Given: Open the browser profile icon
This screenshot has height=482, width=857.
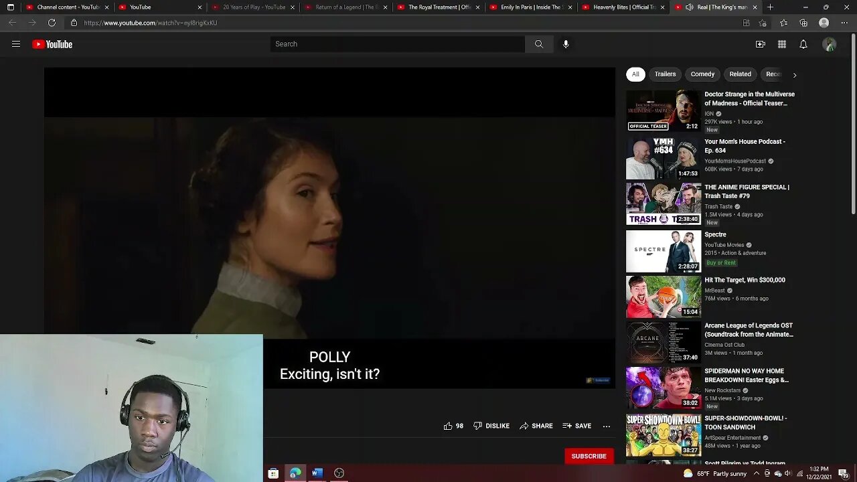Looking at the screenshot, I should 824,23.
